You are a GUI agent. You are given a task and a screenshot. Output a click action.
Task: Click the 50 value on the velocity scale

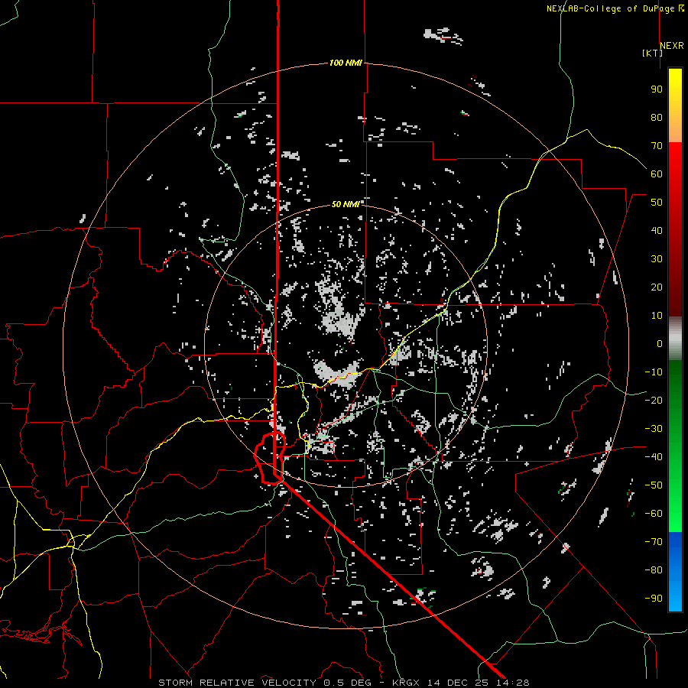coord(657,203)
